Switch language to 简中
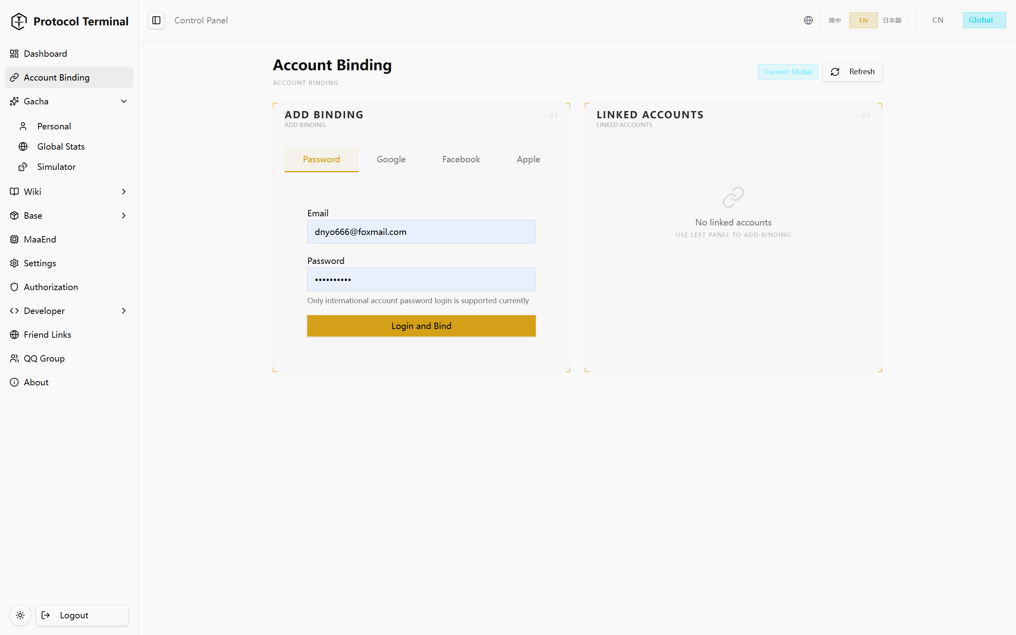This screenshot has height=635, width=1016. point(835,20)
